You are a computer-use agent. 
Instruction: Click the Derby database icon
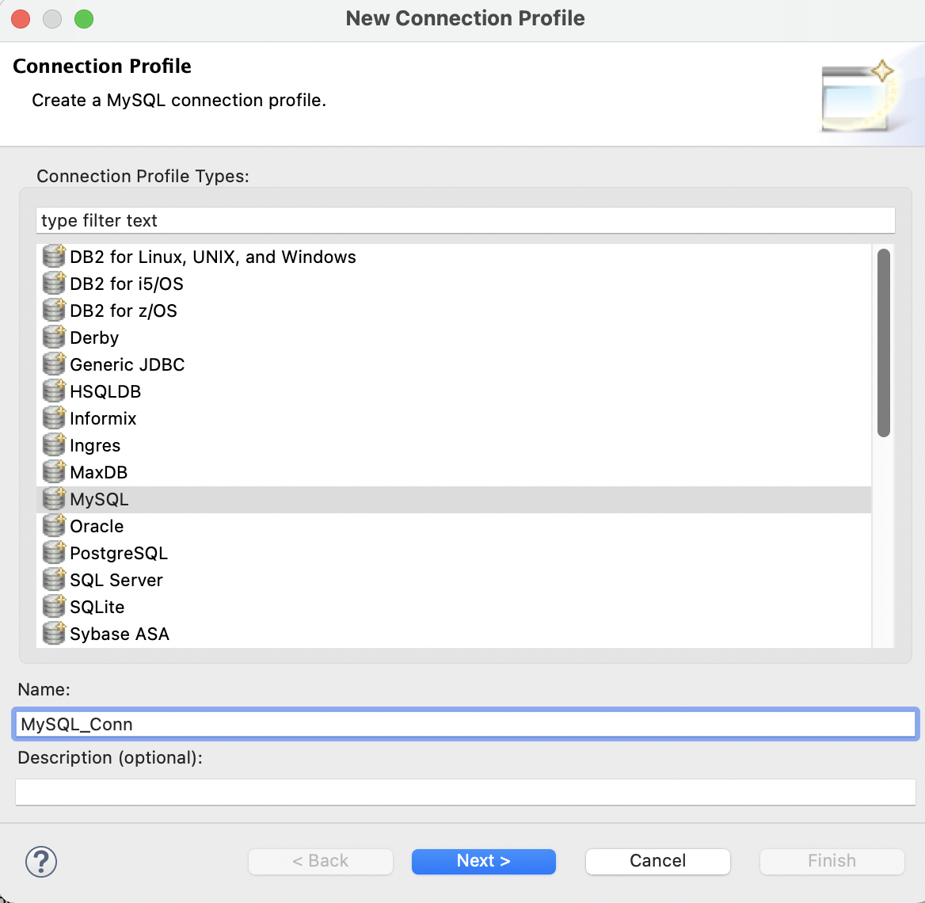54,337
